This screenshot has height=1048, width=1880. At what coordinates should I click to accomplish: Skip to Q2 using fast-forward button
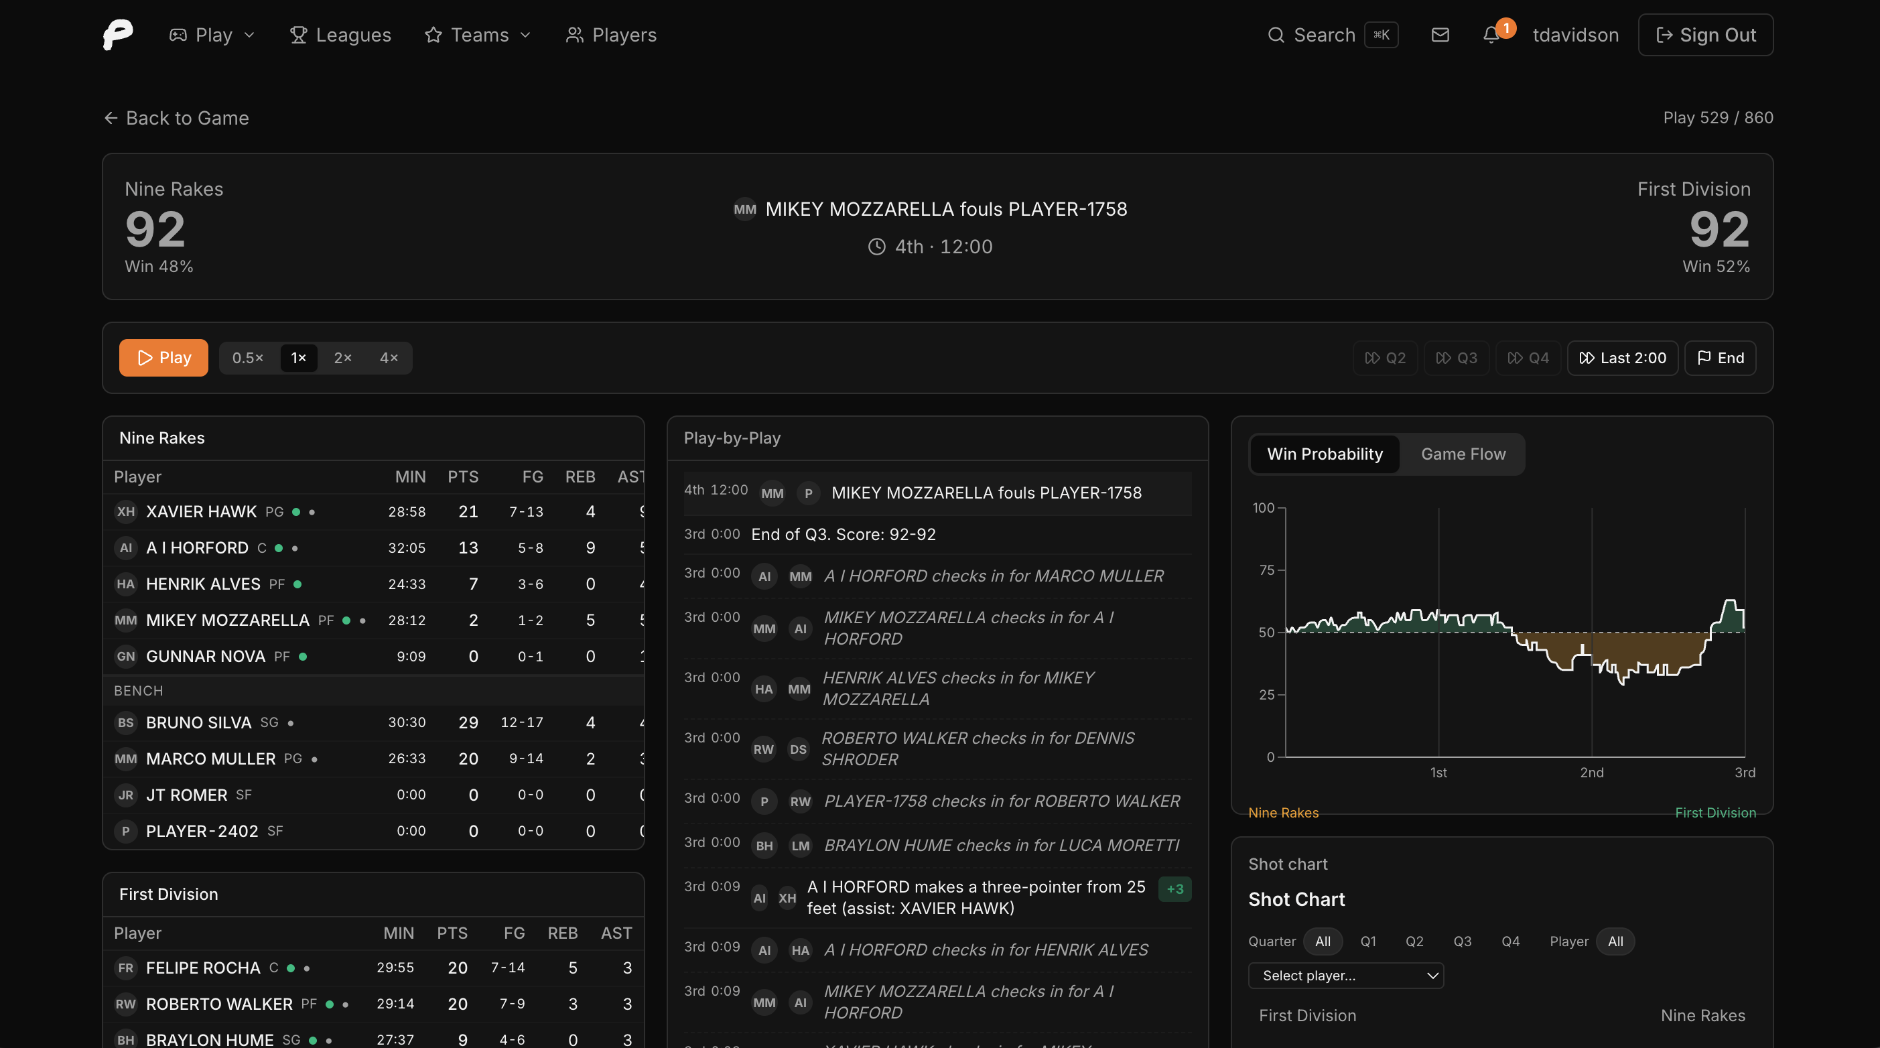(x=1385, y=358)
